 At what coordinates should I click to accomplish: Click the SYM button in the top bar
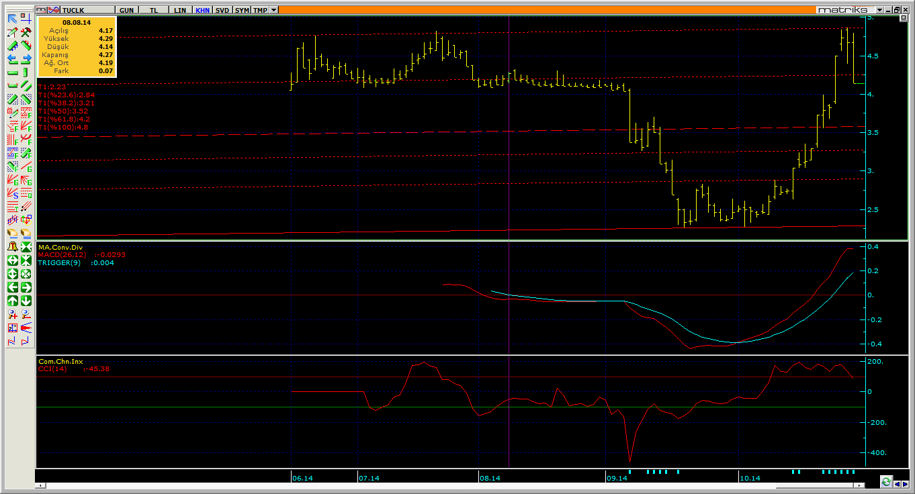coord(242,11)
